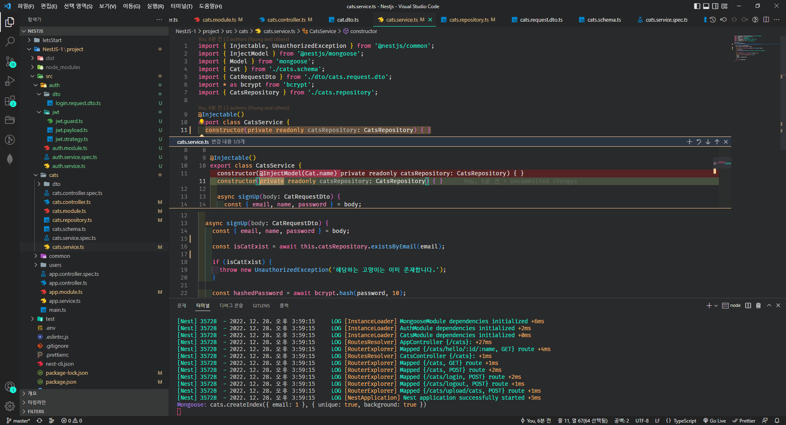The width and height of the screenshot is (786, 425).
Task: Expand the common folder
Action: (x=59, y=256)
